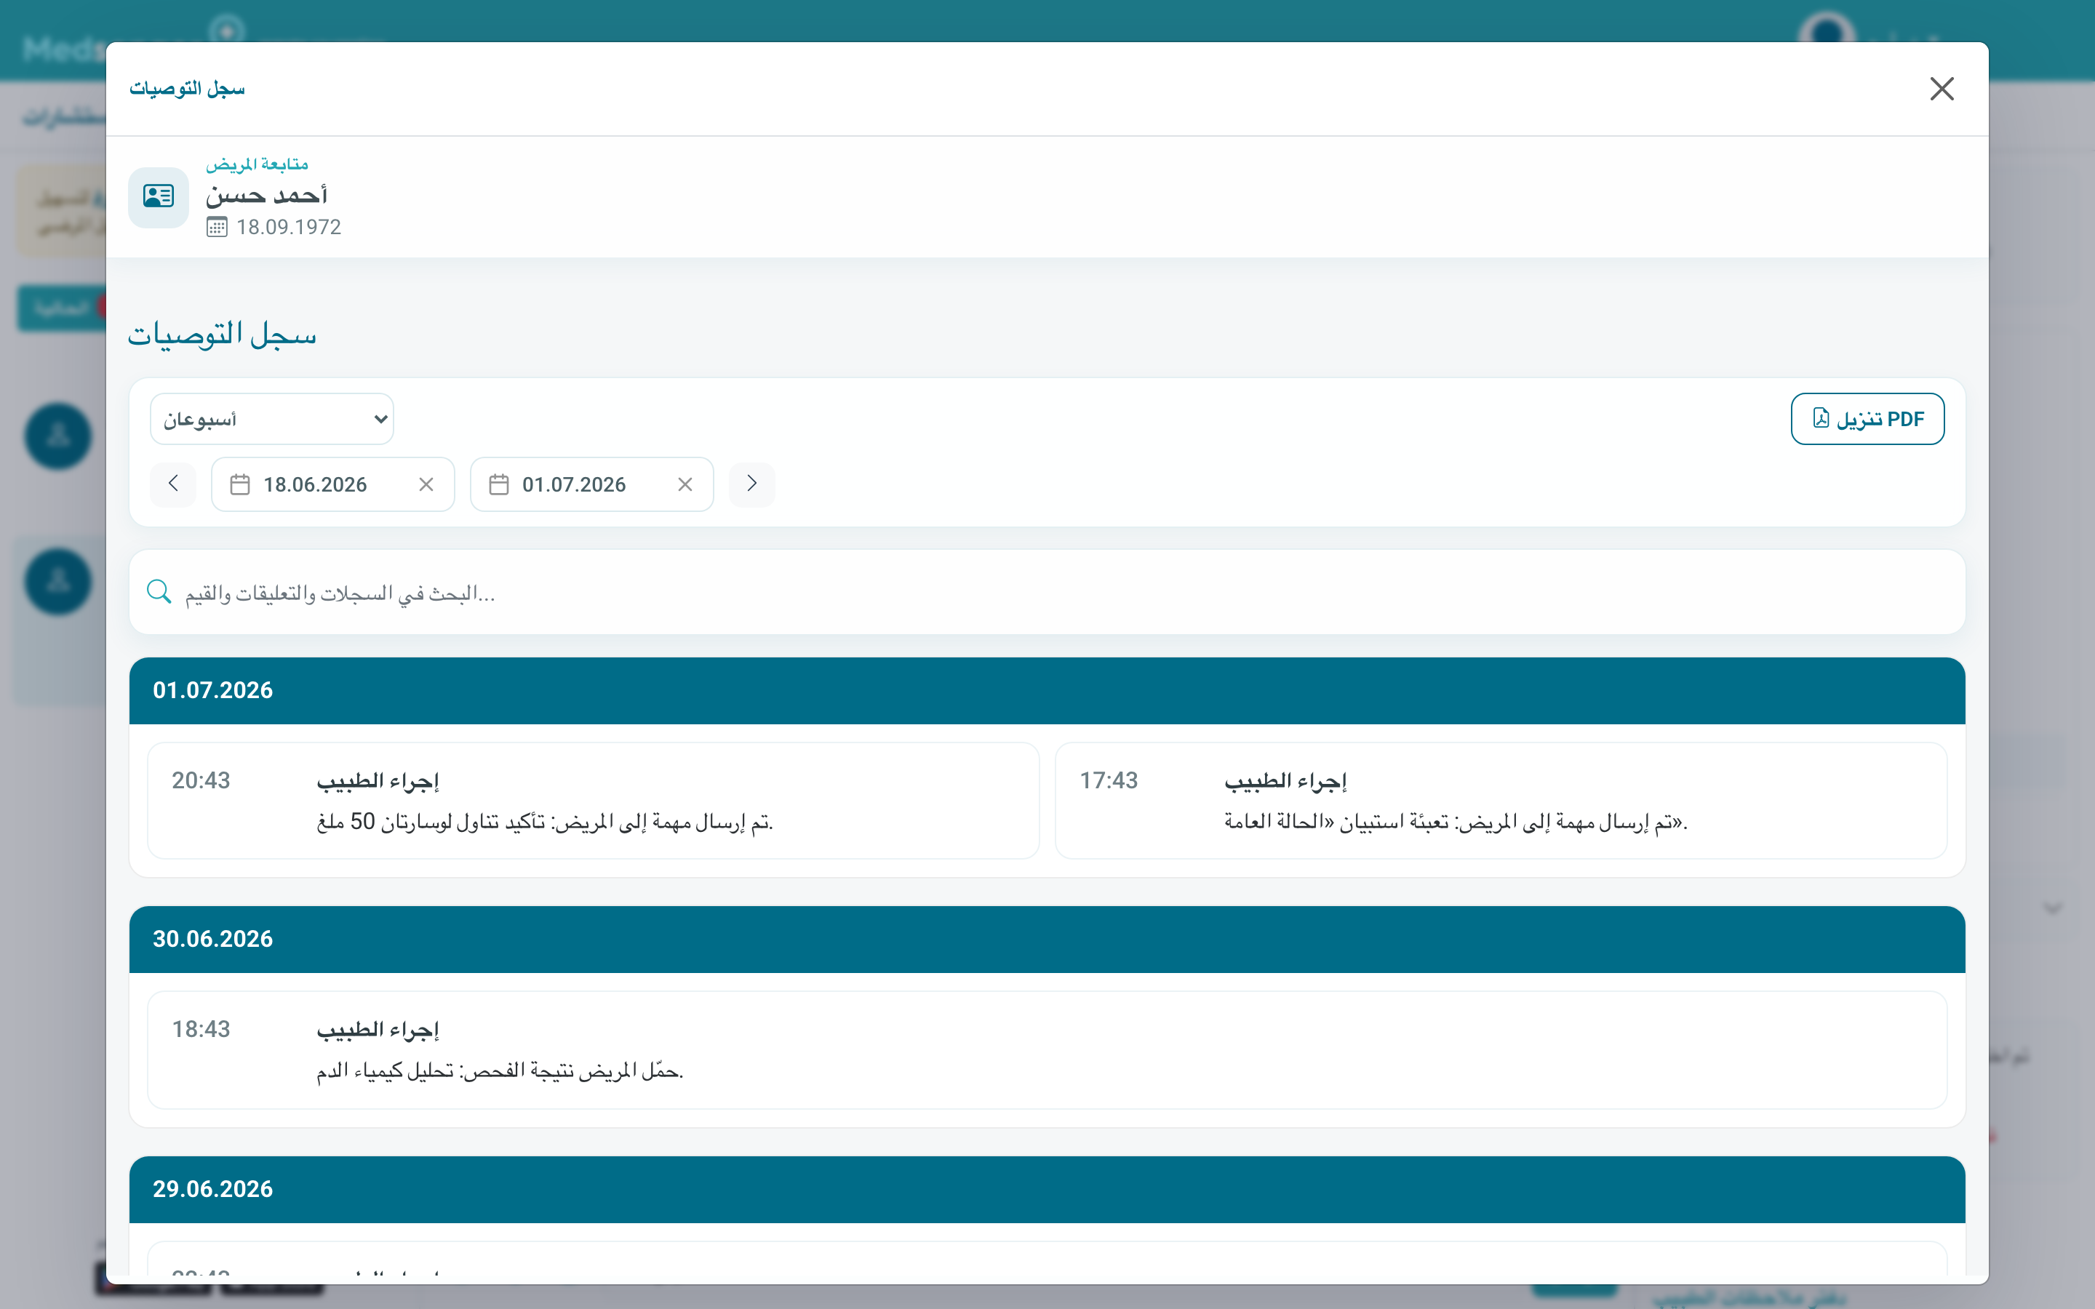Click first round user icon in background sidebar
The image size is (2095, 1309).
(x=58, y=436)
